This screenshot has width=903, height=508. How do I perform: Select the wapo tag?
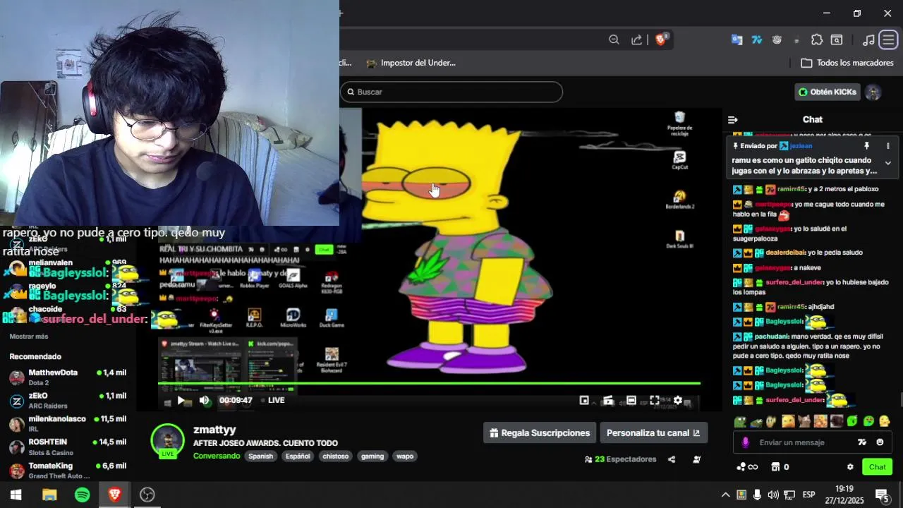(405, 456)
